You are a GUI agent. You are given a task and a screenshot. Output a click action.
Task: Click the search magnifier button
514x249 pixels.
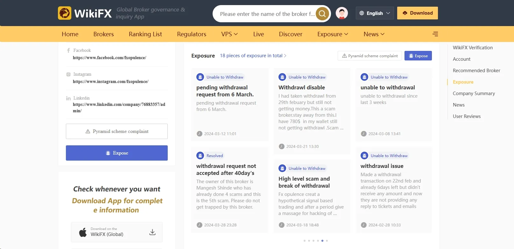point(322,14)
